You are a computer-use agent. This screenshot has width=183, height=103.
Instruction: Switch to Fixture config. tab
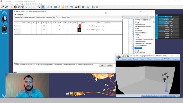pos(18,17)
